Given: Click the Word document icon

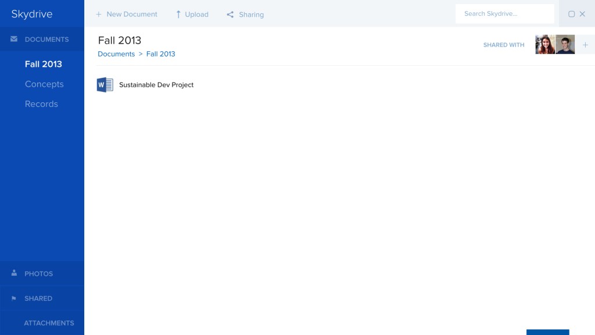Looking at the screenshot, I should click(x=105, y=85).
